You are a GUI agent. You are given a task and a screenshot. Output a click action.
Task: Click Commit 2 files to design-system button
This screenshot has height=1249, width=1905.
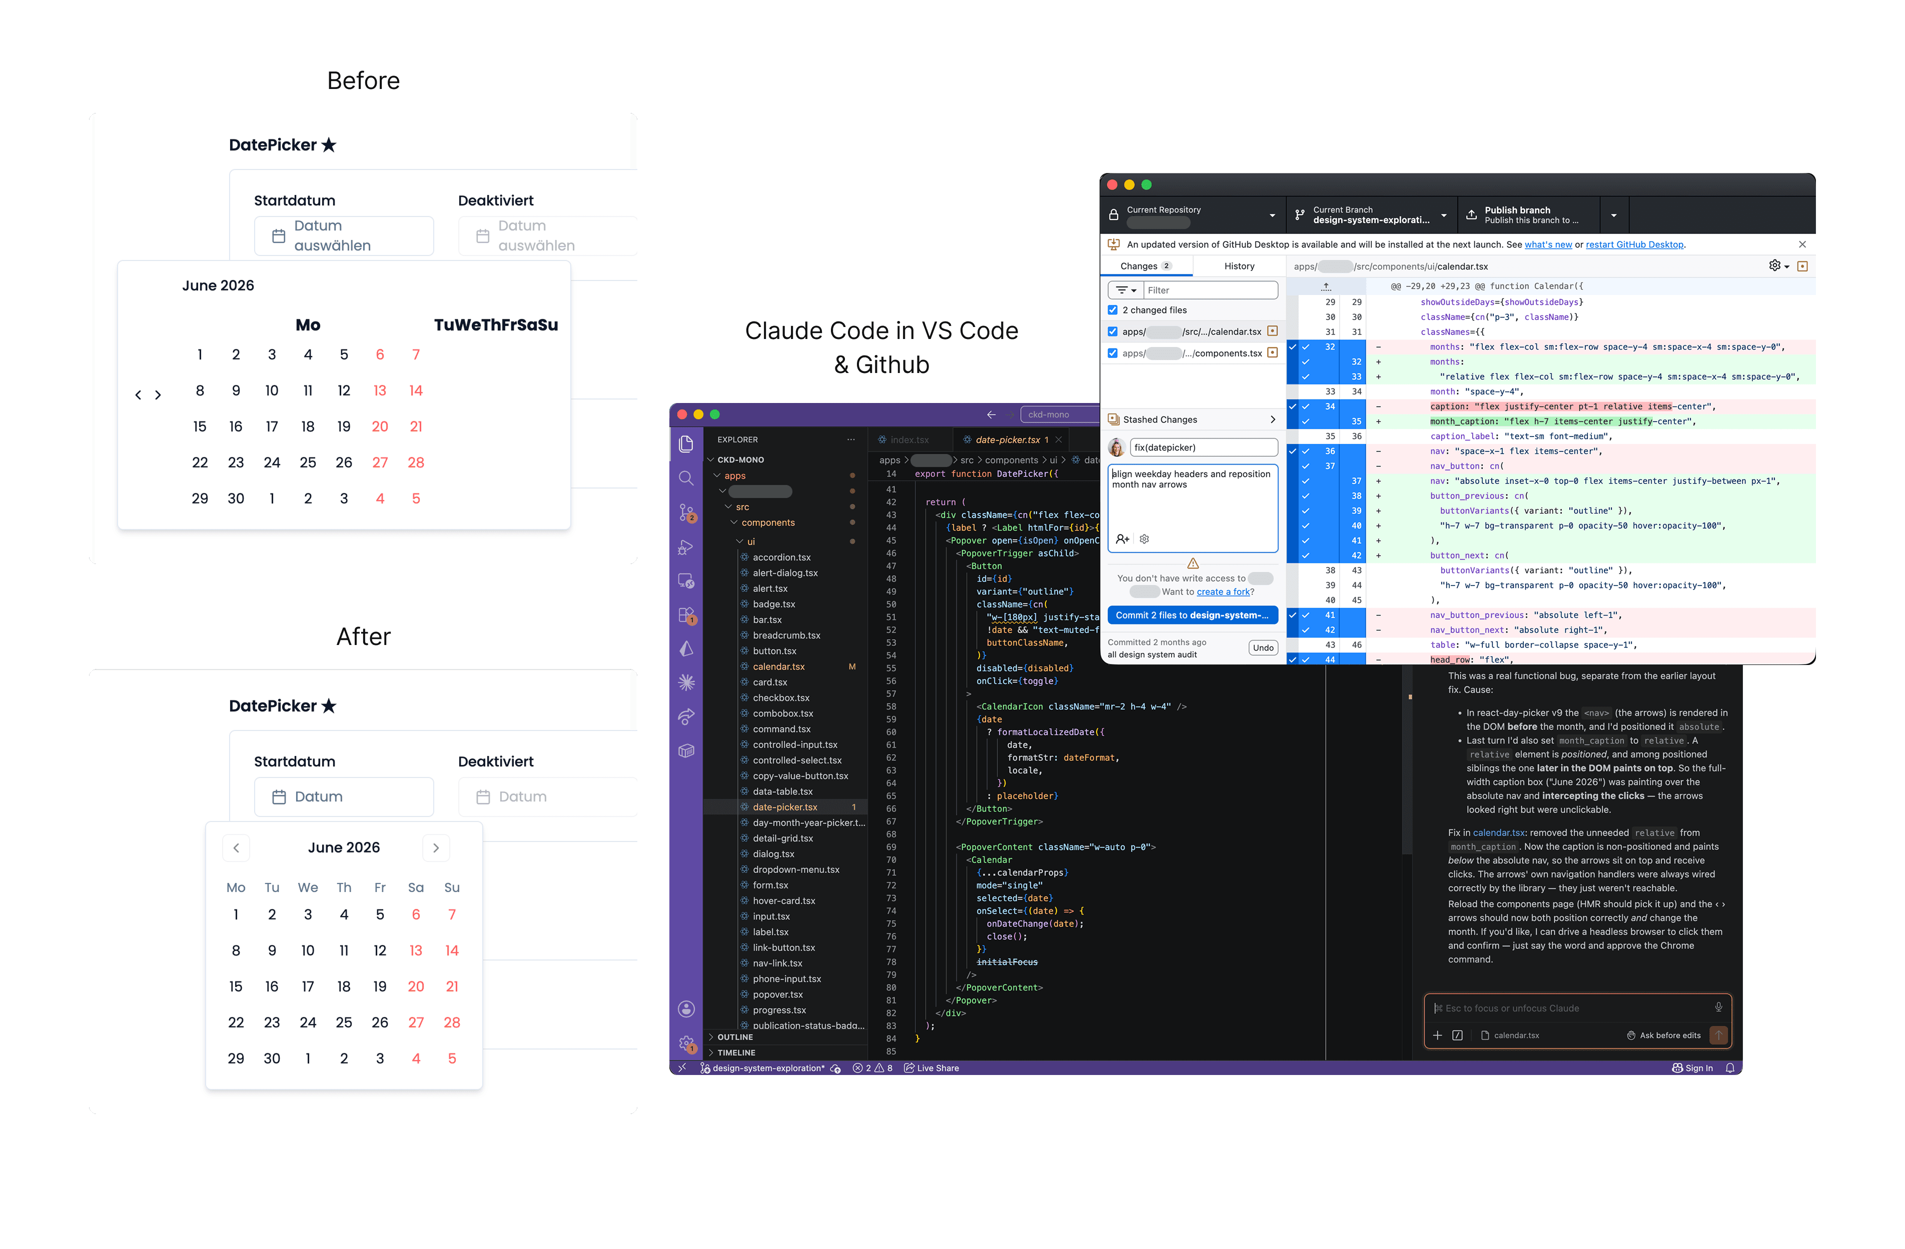[x=1193, y=615]
